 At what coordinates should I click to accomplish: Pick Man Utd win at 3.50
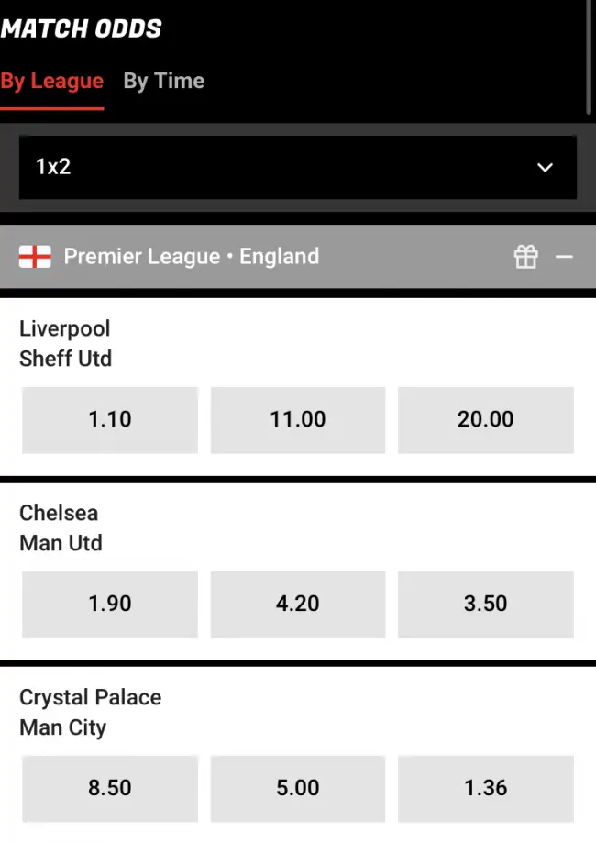pyautogui.click(x=485, y=604)
